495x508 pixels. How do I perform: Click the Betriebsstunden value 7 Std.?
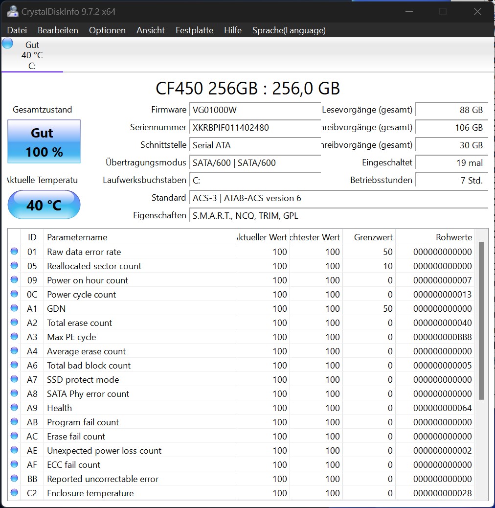click(x=451, y=180)
